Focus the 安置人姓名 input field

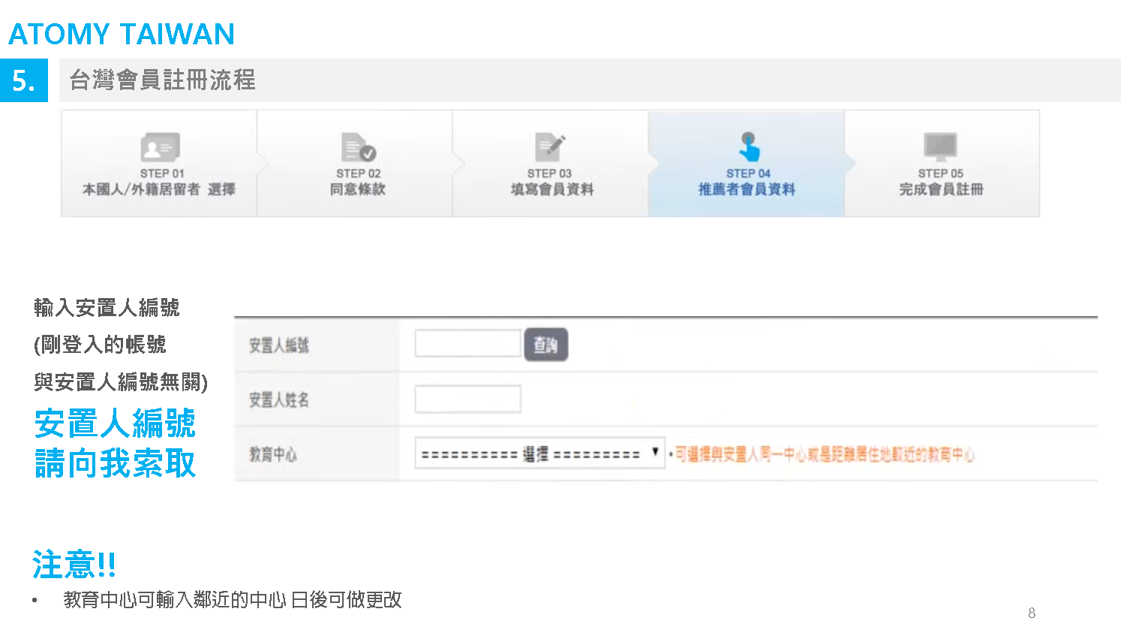[467, 399]
